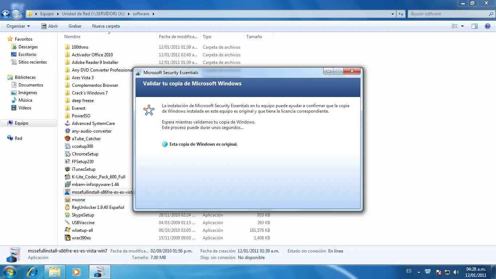Open Windows Media Player from the taskbar

tap(76, 271)
